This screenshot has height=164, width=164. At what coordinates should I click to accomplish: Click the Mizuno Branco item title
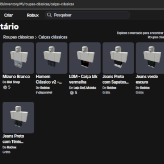(x=16, y=77)
